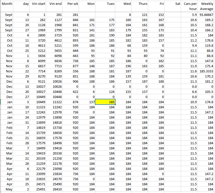Click the Cars per hour header
The height and width of the screenshot is (193, 215).
pyautogui.click(x=190, y=6)
